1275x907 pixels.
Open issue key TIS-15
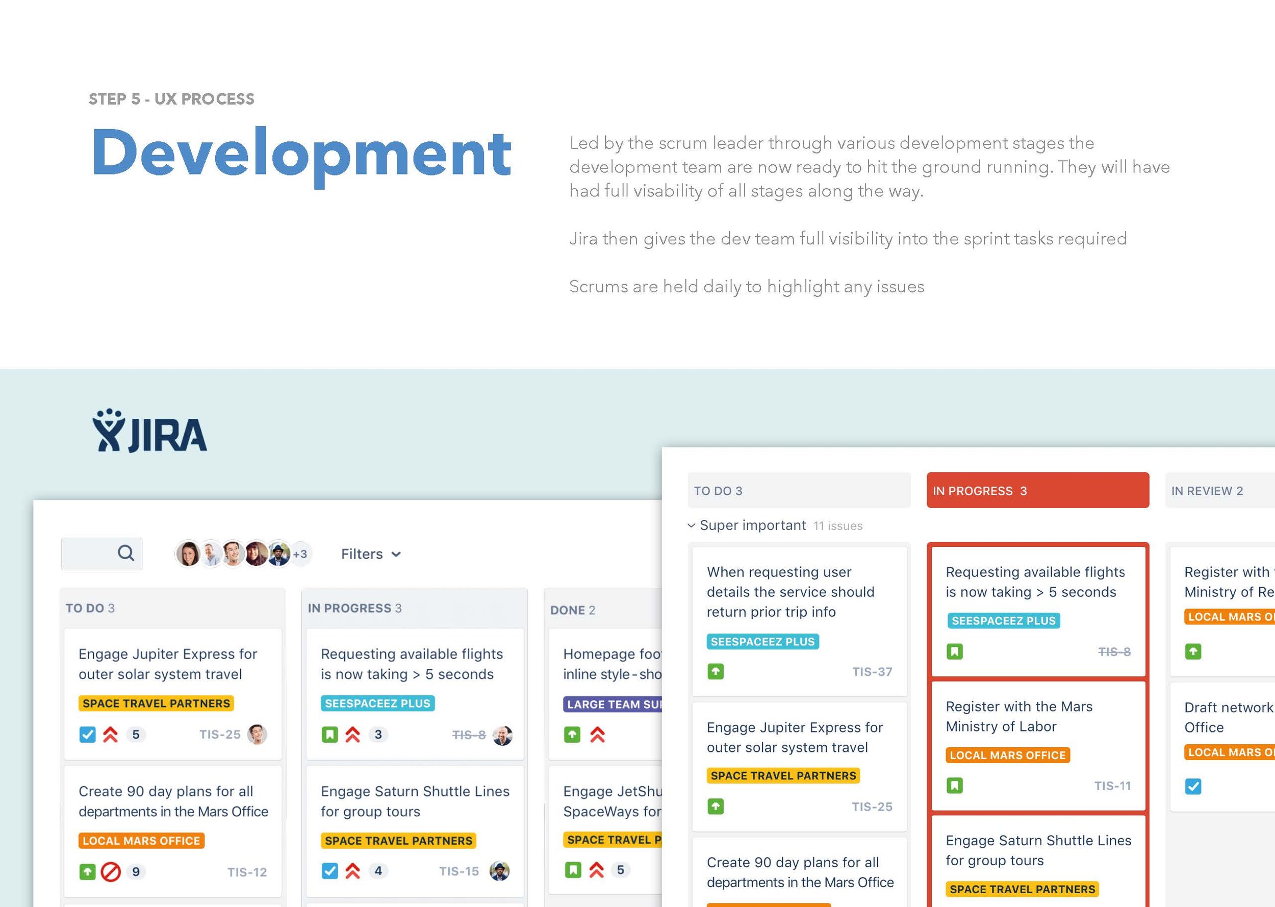(459, 871)
